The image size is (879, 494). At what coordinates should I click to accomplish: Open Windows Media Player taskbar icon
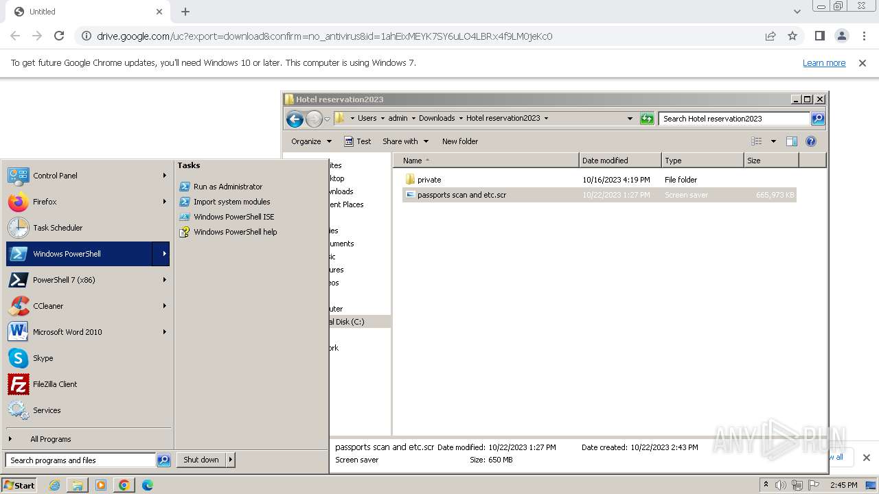[x=101, y=485]
